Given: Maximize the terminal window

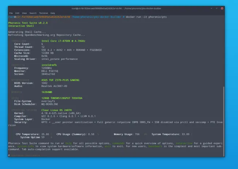Looking at the screenshot, I should pyautogui.click(x=217, y=8).
